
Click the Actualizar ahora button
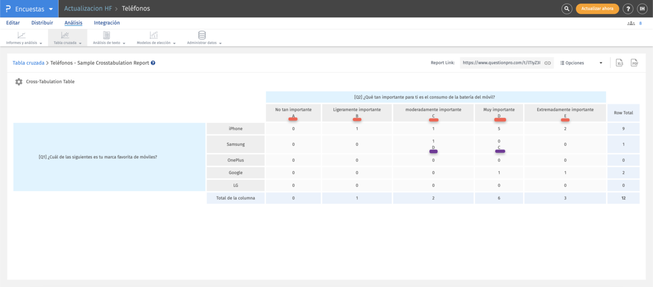pyautogui.click(x=597, y=9)
